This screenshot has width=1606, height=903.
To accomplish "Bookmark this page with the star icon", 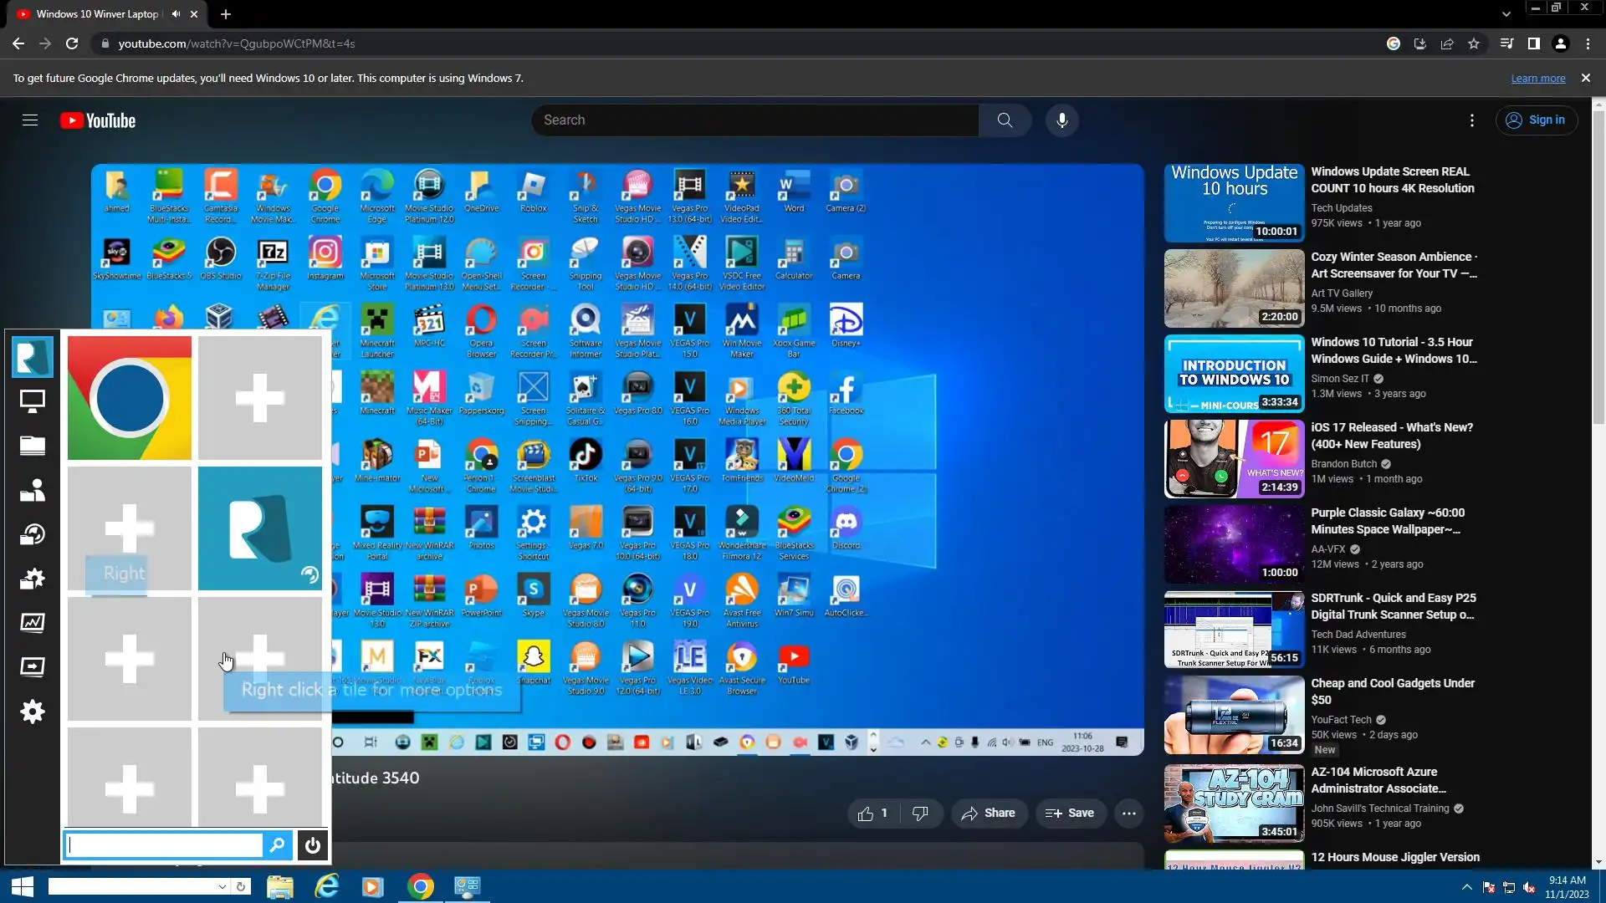I will click(1474, 43).
